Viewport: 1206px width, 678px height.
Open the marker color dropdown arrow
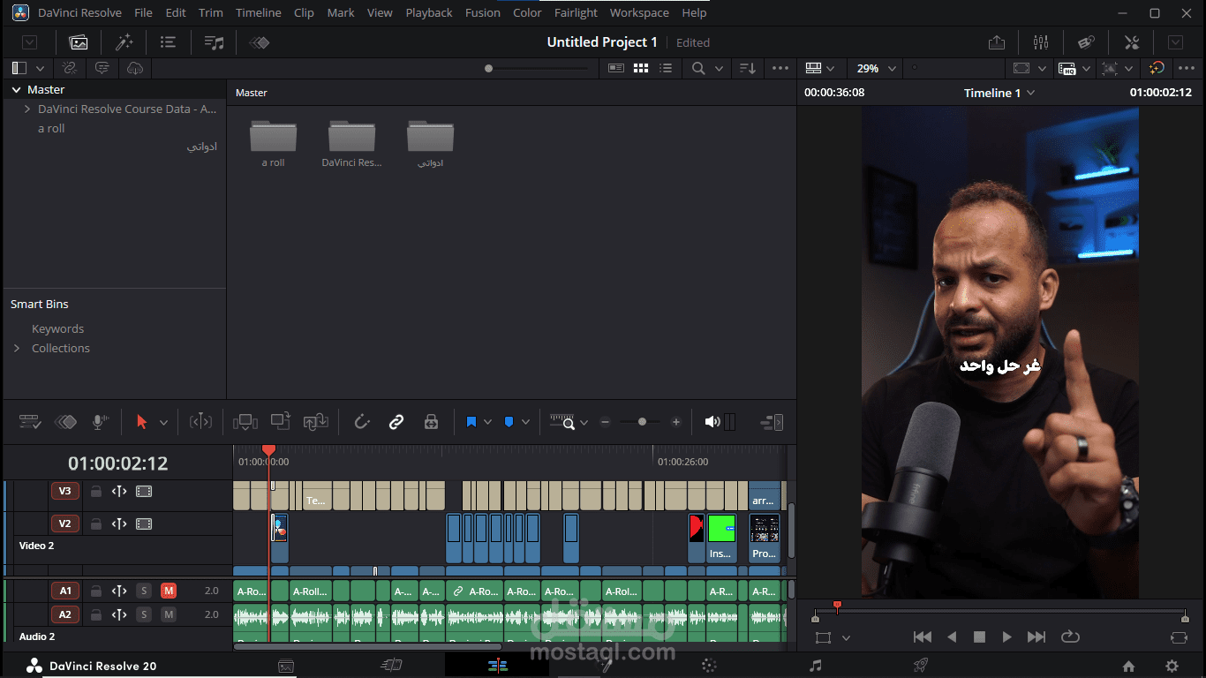pyautogui.click(x=525, y=423)
